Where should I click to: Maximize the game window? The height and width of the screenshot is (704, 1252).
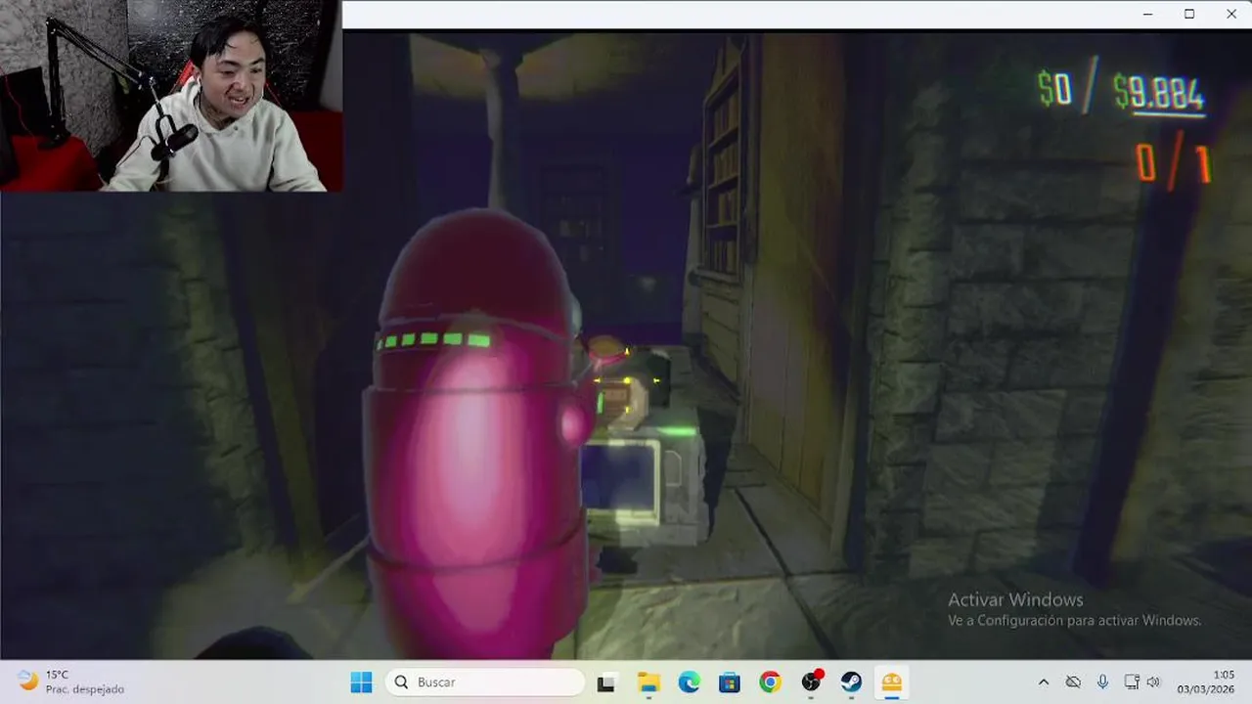[1189, 14]
